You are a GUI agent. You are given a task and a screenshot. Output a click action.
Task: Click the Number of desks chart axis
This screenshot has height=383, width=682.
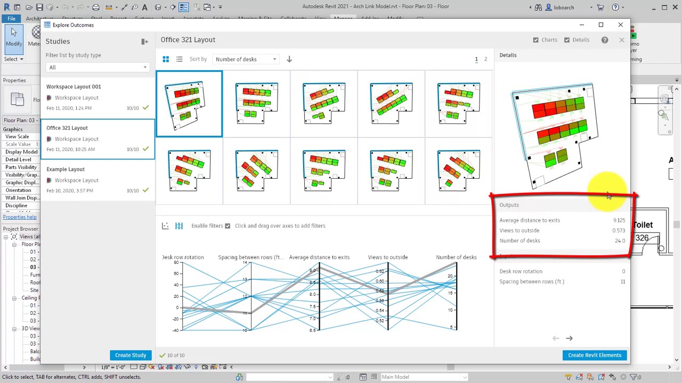(x=457, y=296)
